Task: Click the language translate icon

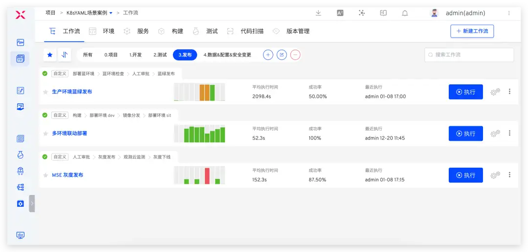Action: coord(340,13)
